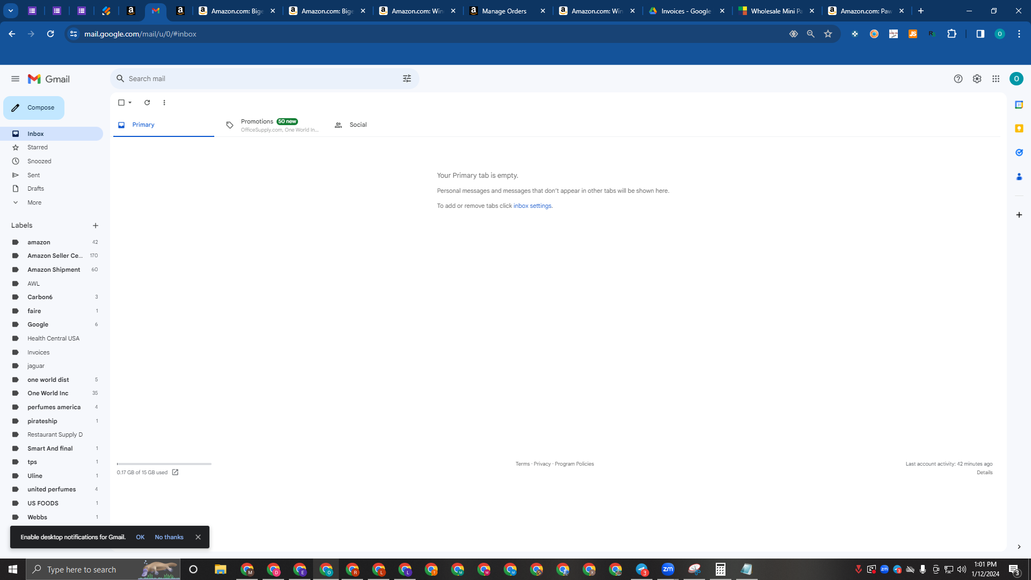Dismiss the notifications prompt with X
The width and height of the screenshot is (1031, 580).
coord(198,537)
